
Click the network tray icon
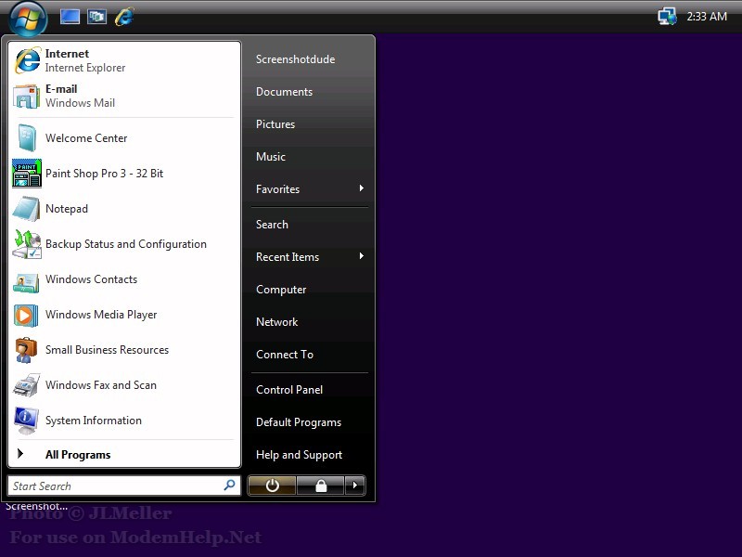pyautogui.click(x=667, y=17)
